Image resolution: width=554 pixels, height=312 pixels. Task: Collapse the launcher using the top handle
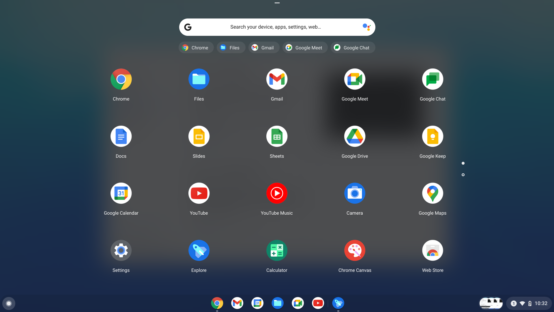(x=277, y=3)
